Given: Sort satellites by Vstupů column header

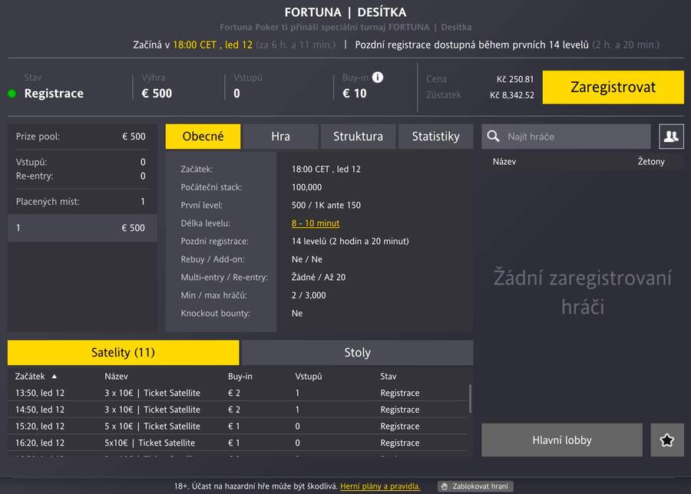Looking at the screenshot, I should [x=309, y=377].
